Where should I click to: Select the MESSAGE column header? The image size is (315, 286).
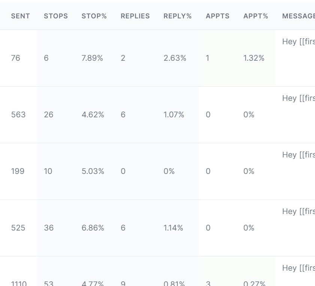(298, 16)
